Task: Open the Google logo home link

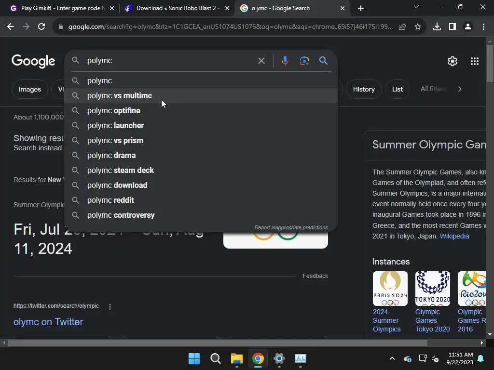Action: coord(33,61)
